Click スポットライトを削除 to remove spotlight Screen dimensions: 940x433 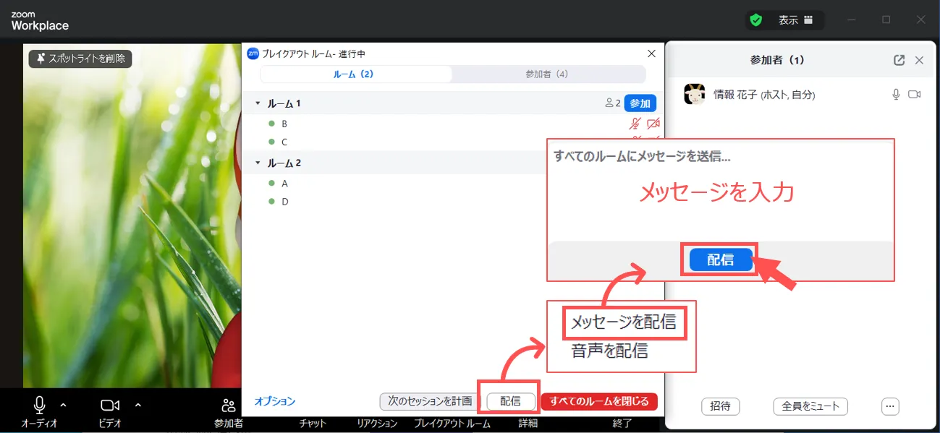[80, 59]
